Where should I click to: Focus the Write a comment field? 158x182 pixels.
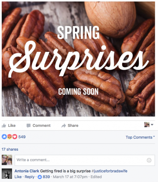(85, 160)
